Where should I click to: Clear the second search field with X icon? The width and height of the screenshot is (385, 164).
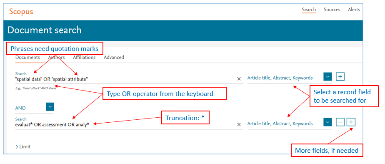click(239, 124)
